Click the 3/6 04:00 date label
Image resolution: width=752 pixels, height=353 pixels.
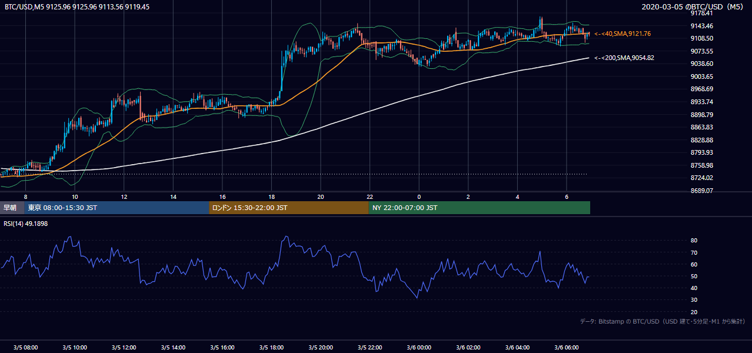[x=517, y=348]
